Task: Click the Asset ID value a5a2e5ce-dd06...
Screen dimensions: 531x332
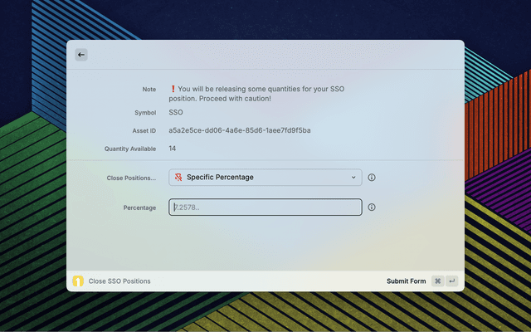Action: click(x=239, y=130)
